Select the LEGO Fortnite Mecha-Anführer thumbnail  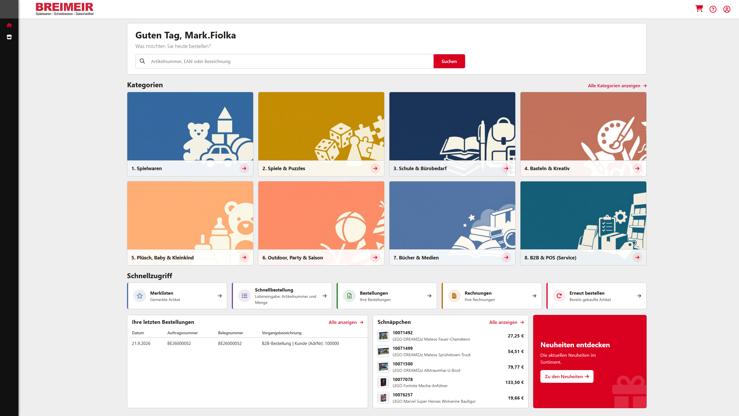tap(383, 382)
